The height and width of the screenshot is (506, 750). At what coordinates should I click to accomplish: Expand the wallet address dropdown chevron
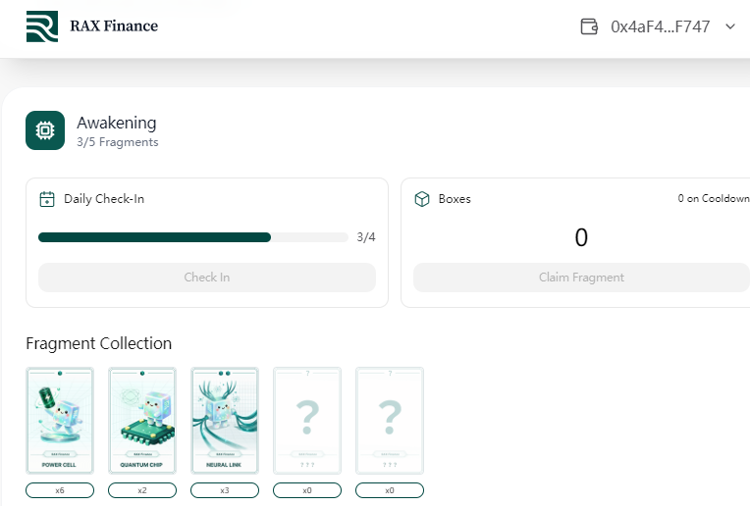click(x=730, y=26)
